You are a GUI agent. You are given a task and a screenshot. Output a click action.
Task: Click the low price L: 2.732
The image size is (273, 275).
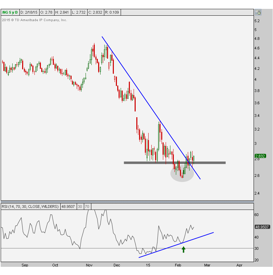coord(79,12)
